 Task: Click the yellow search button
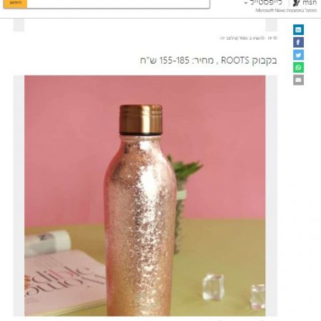[15, 4]
